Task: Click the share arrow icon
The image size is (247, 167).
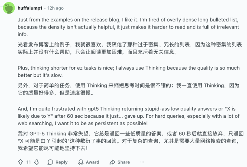Action: click(x=112, y=162)
